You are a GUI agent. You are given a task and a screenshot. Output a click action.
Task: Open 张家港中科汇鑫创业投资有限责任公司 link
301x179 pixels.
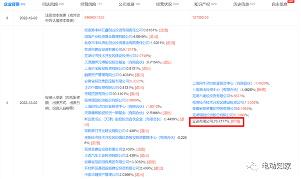point(114,30)
